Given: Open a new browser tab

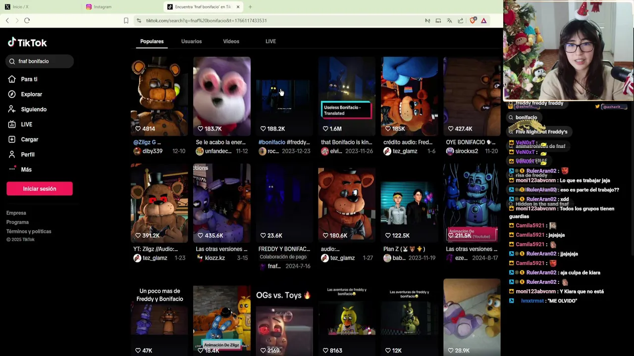Looking at the screenshot, I should point(250,7).
